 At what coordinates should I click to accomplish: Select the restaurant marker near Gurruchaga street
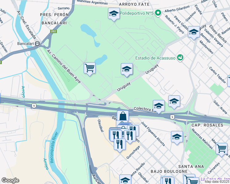coord(120,145)
